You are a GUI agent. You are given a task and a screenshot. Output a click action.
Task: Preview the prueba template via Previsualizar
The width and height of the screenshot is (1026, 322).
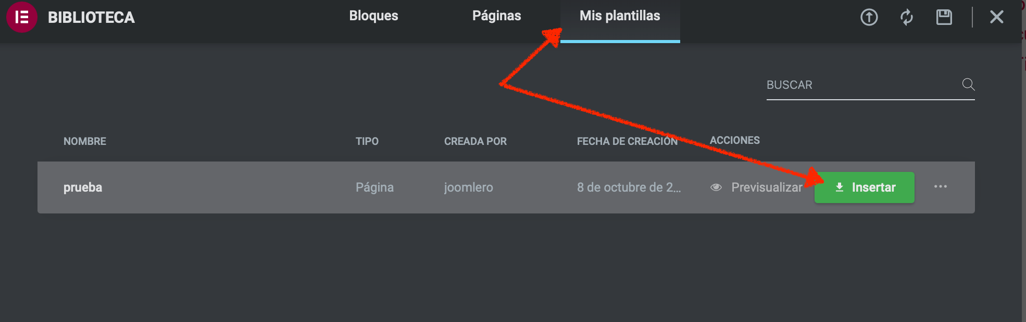(x=767, y=187)
